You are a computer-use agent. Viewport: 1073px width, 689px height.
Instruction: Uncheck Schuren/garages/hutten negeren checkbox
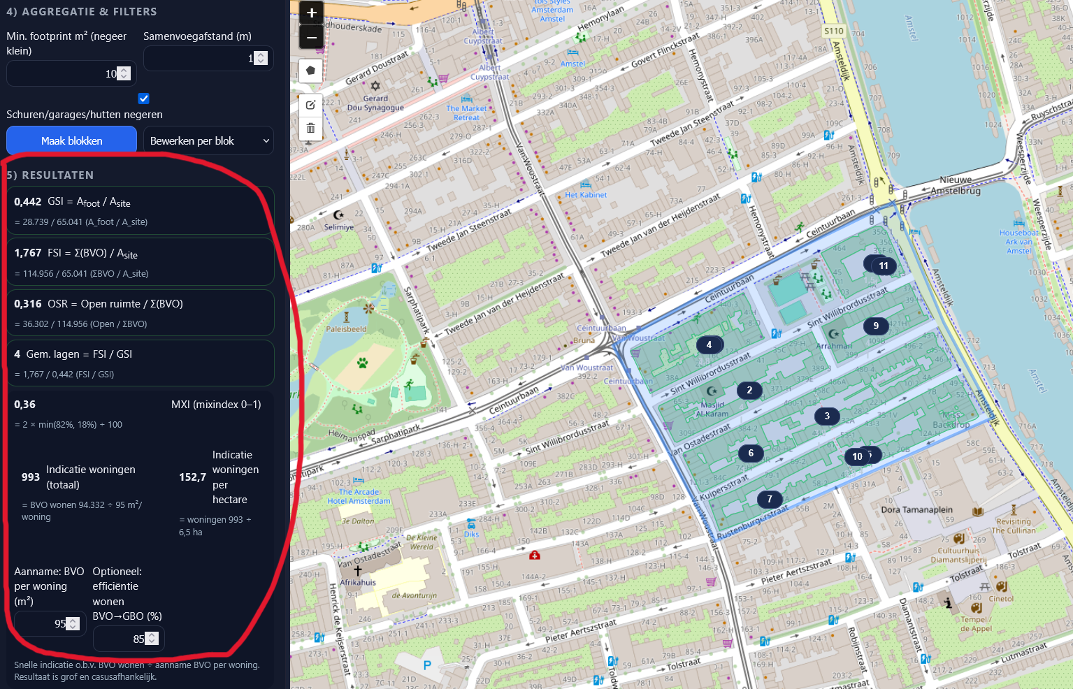point(144,99)
